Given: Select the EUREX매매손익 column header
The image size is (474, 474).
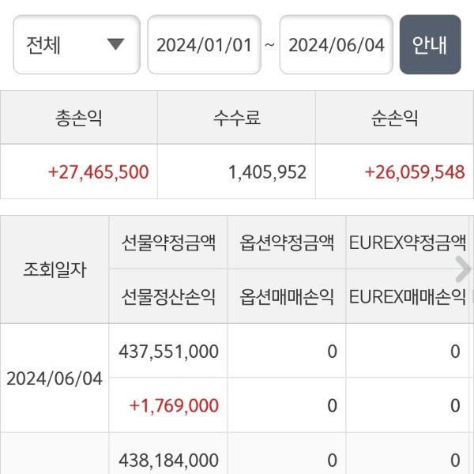Looking at the screenshot, I should pos(408,297).
